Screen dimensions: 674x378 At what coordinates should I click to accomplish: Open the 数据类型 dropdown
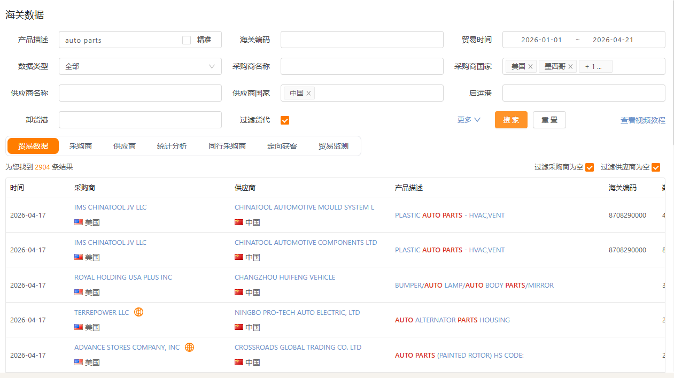(140, 66)
